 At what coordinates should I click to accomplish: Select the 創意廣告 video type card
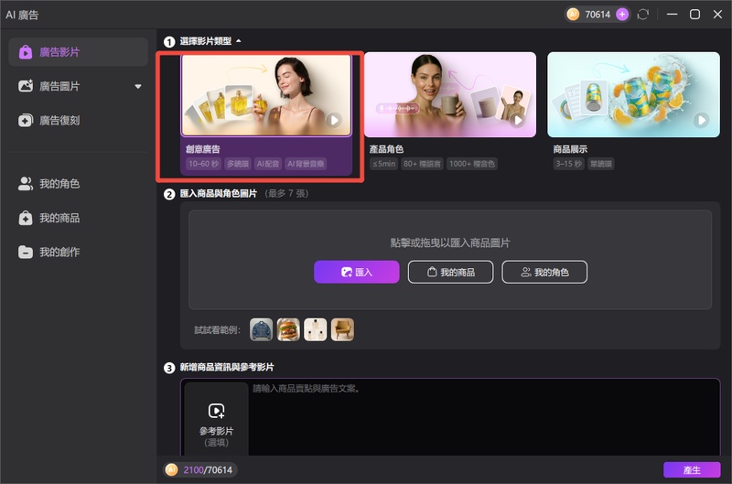[x=266, y=114]
